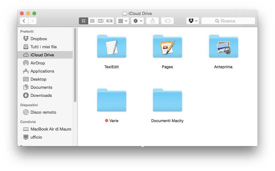Click the Disco remoto disc icon

click(26, 112)
